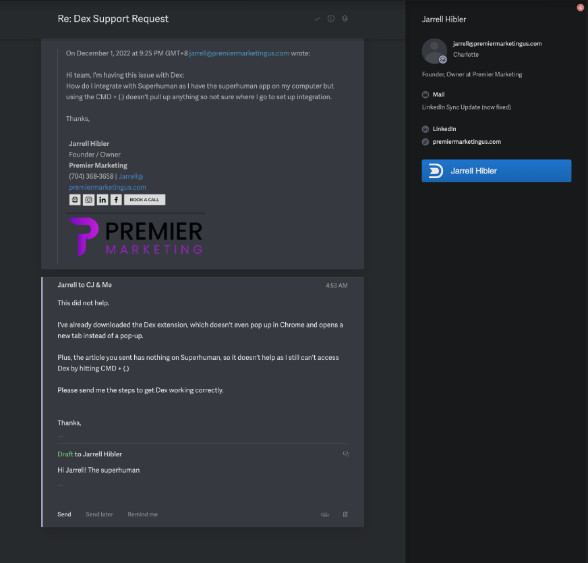Viewport: 588px width, 563px height.
Task: Expand trimmed content under Thanks in Jarrell's message
Action: tap(61, 436)
